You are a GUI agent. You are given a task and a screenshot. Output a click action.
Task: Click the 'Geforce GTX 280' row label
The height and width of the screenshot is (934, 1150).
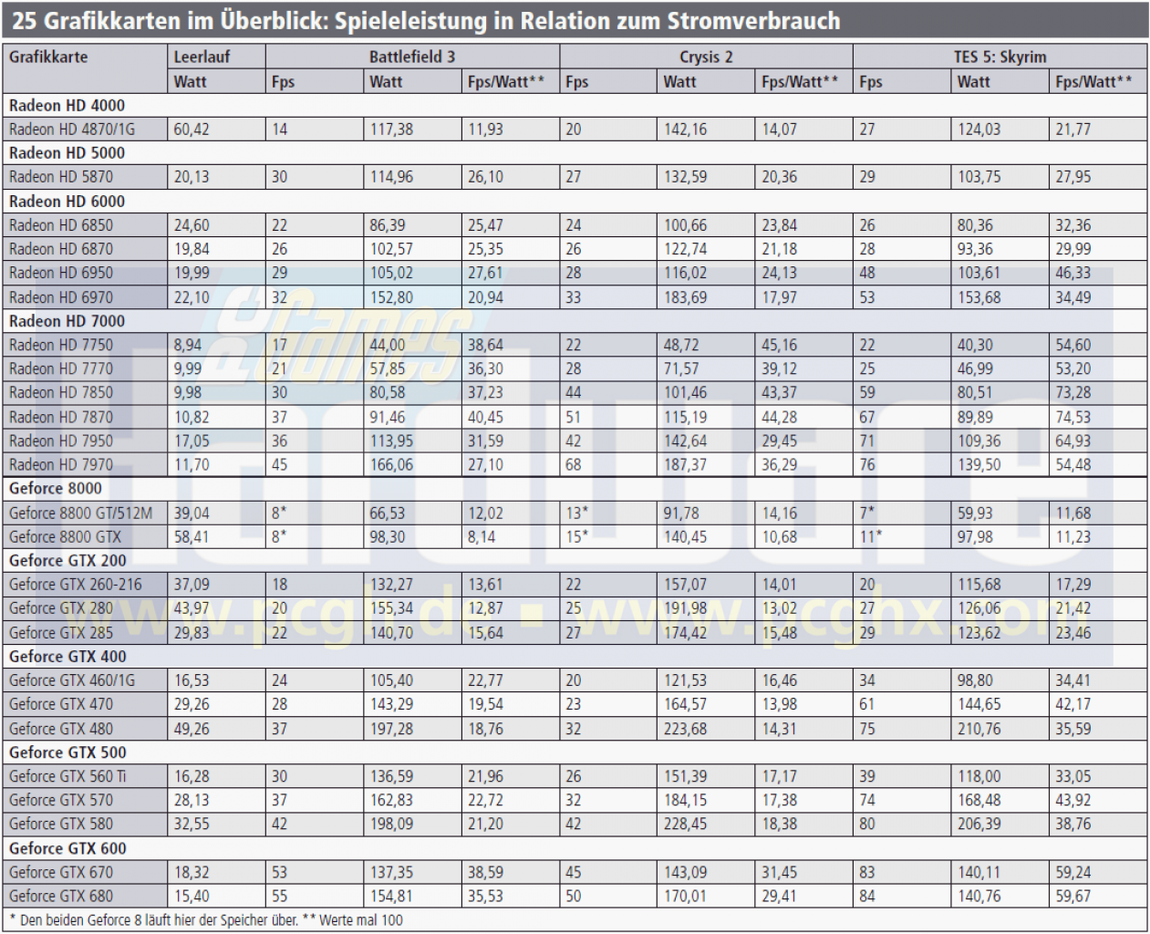[x=61, y=607]
